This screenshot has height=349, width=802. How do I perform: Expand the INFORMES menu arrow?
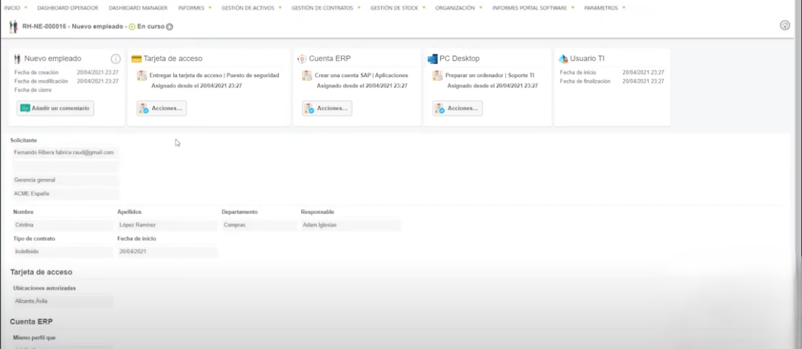click(210, 8)
